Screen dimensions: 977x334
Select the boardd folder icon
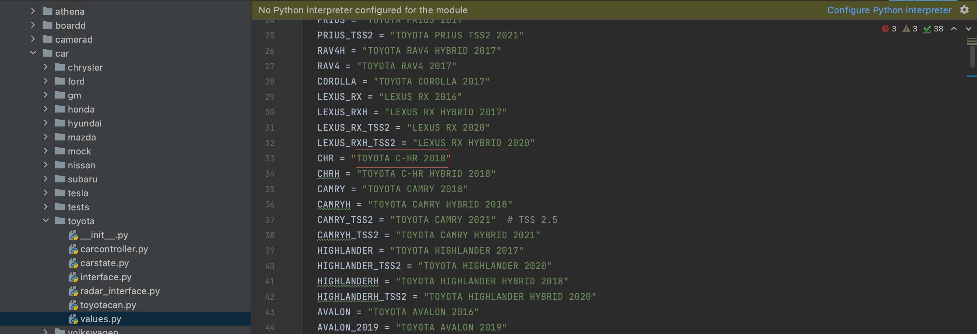(x=48, y=25)
